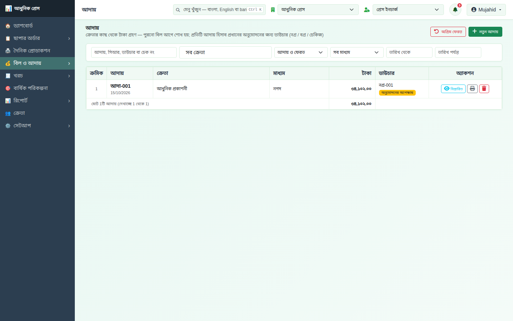The height and width of the screenshot is (321, 513).
Task: View details with বিস্তারিত eye button
Action: pyautogui.click(x=453, y=89)
